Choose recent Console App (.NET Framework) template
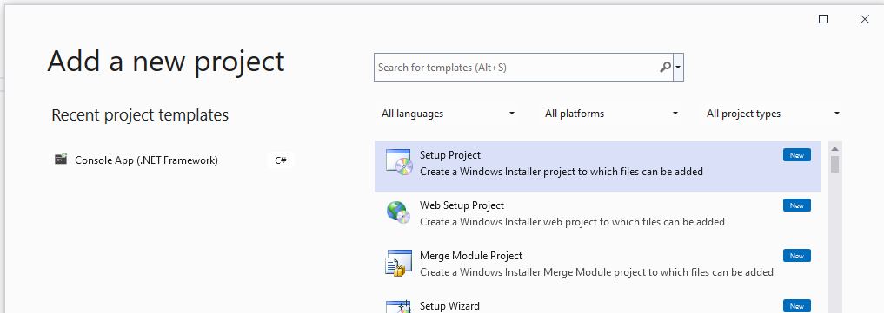The height and width of the screenshot is (313, 884). coord(174,160)
